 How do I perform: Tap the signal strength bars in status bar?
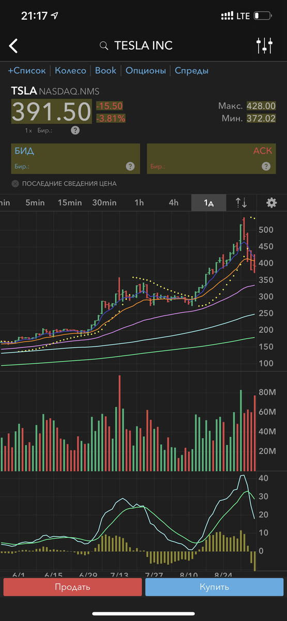click(226, 16)
